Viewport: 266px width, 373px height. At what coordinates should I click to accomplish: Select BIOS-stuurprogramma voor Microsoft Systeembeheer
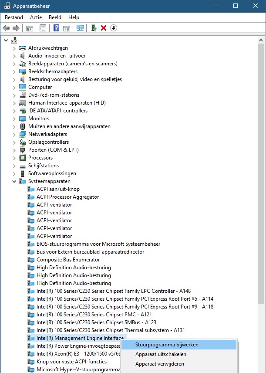98,244
